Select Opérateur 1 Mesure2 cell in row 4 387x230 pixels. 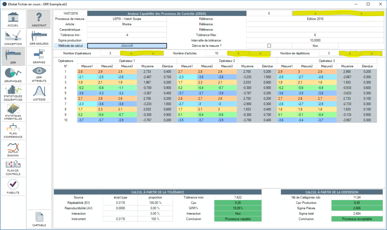[x=107, y=88]
